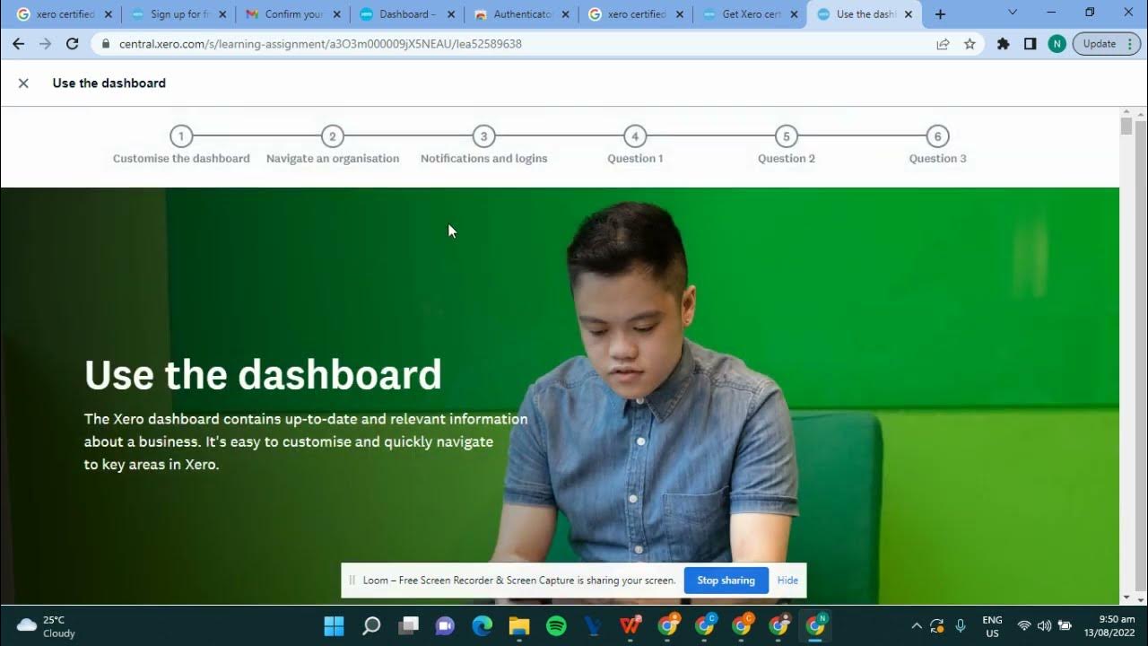Open Wi-Fi network tray icon
The width and height of the screenshot is (1148, 646).
coord(1024,626)
